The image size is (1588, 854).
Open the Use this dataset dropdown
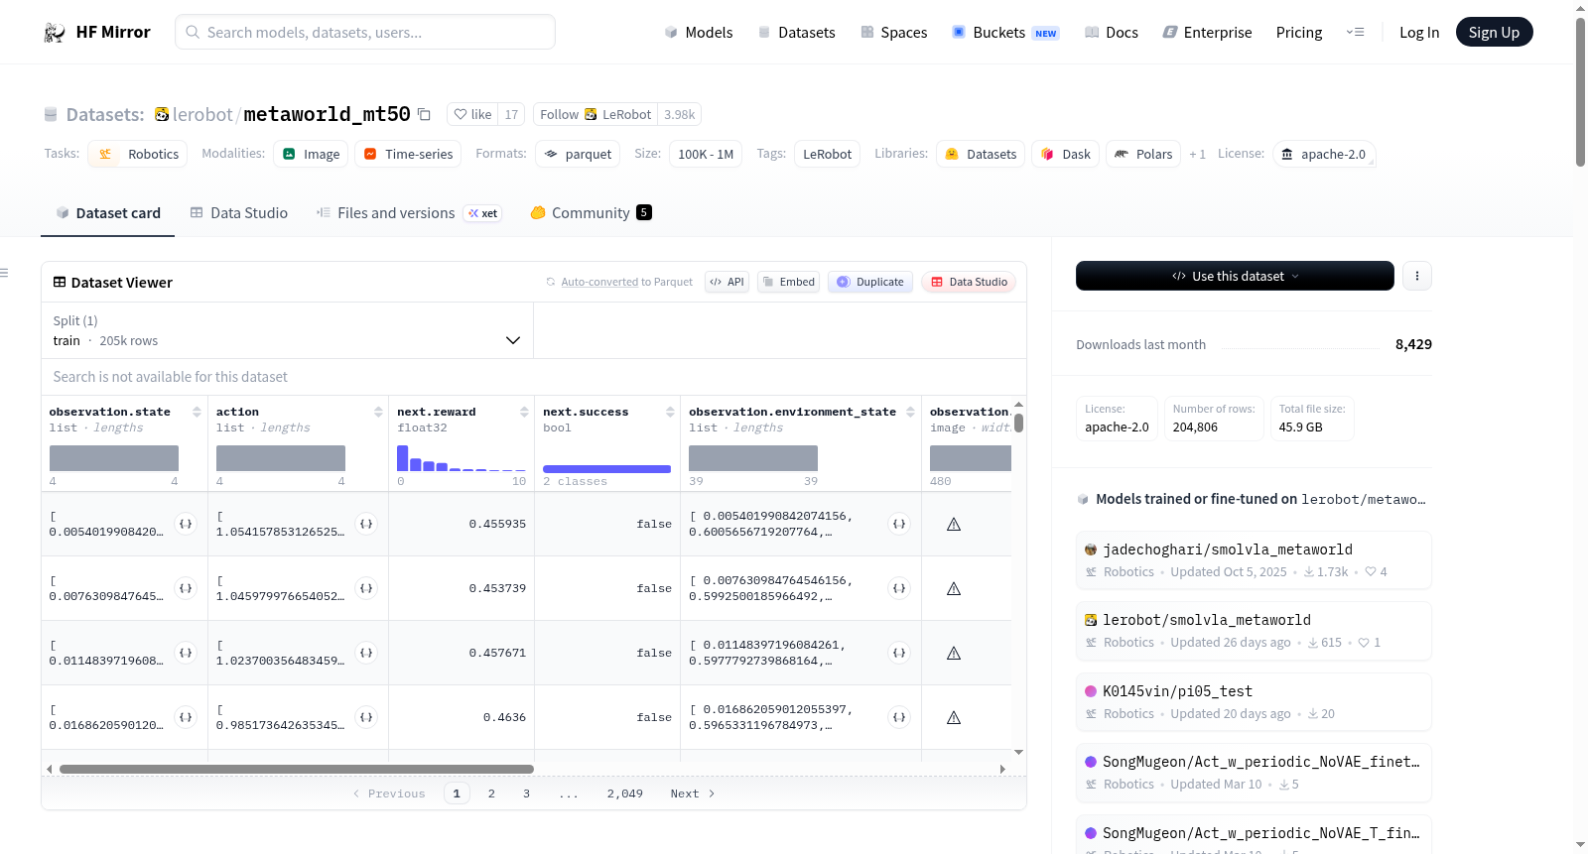(x=1235, y=276)
